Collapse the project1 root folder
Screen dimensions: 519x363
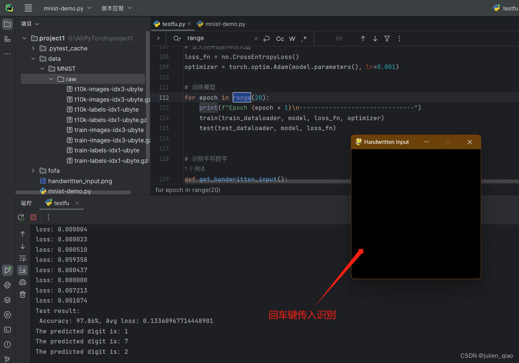24,38
